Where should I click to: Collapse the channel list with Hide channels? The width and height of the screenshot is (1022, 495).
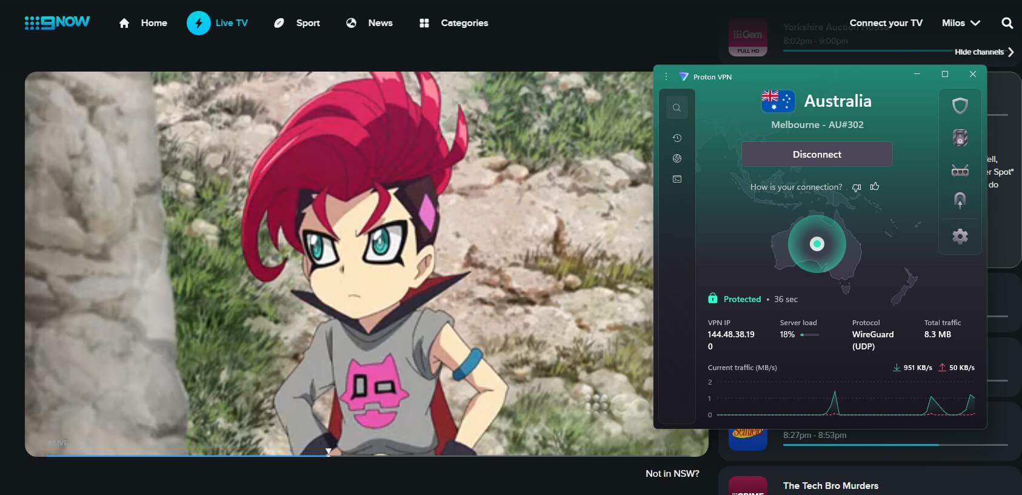(x=984, y=52)
